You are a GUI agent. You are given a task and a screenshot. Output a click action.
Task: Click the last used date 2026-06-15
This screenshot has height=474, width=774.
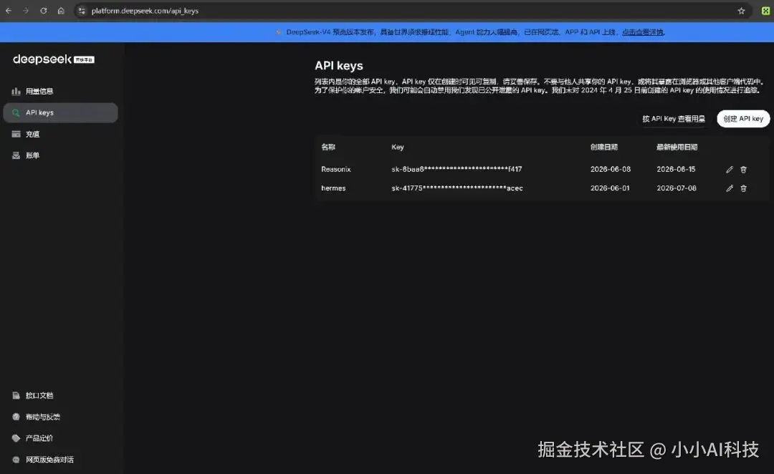(676, 169)
